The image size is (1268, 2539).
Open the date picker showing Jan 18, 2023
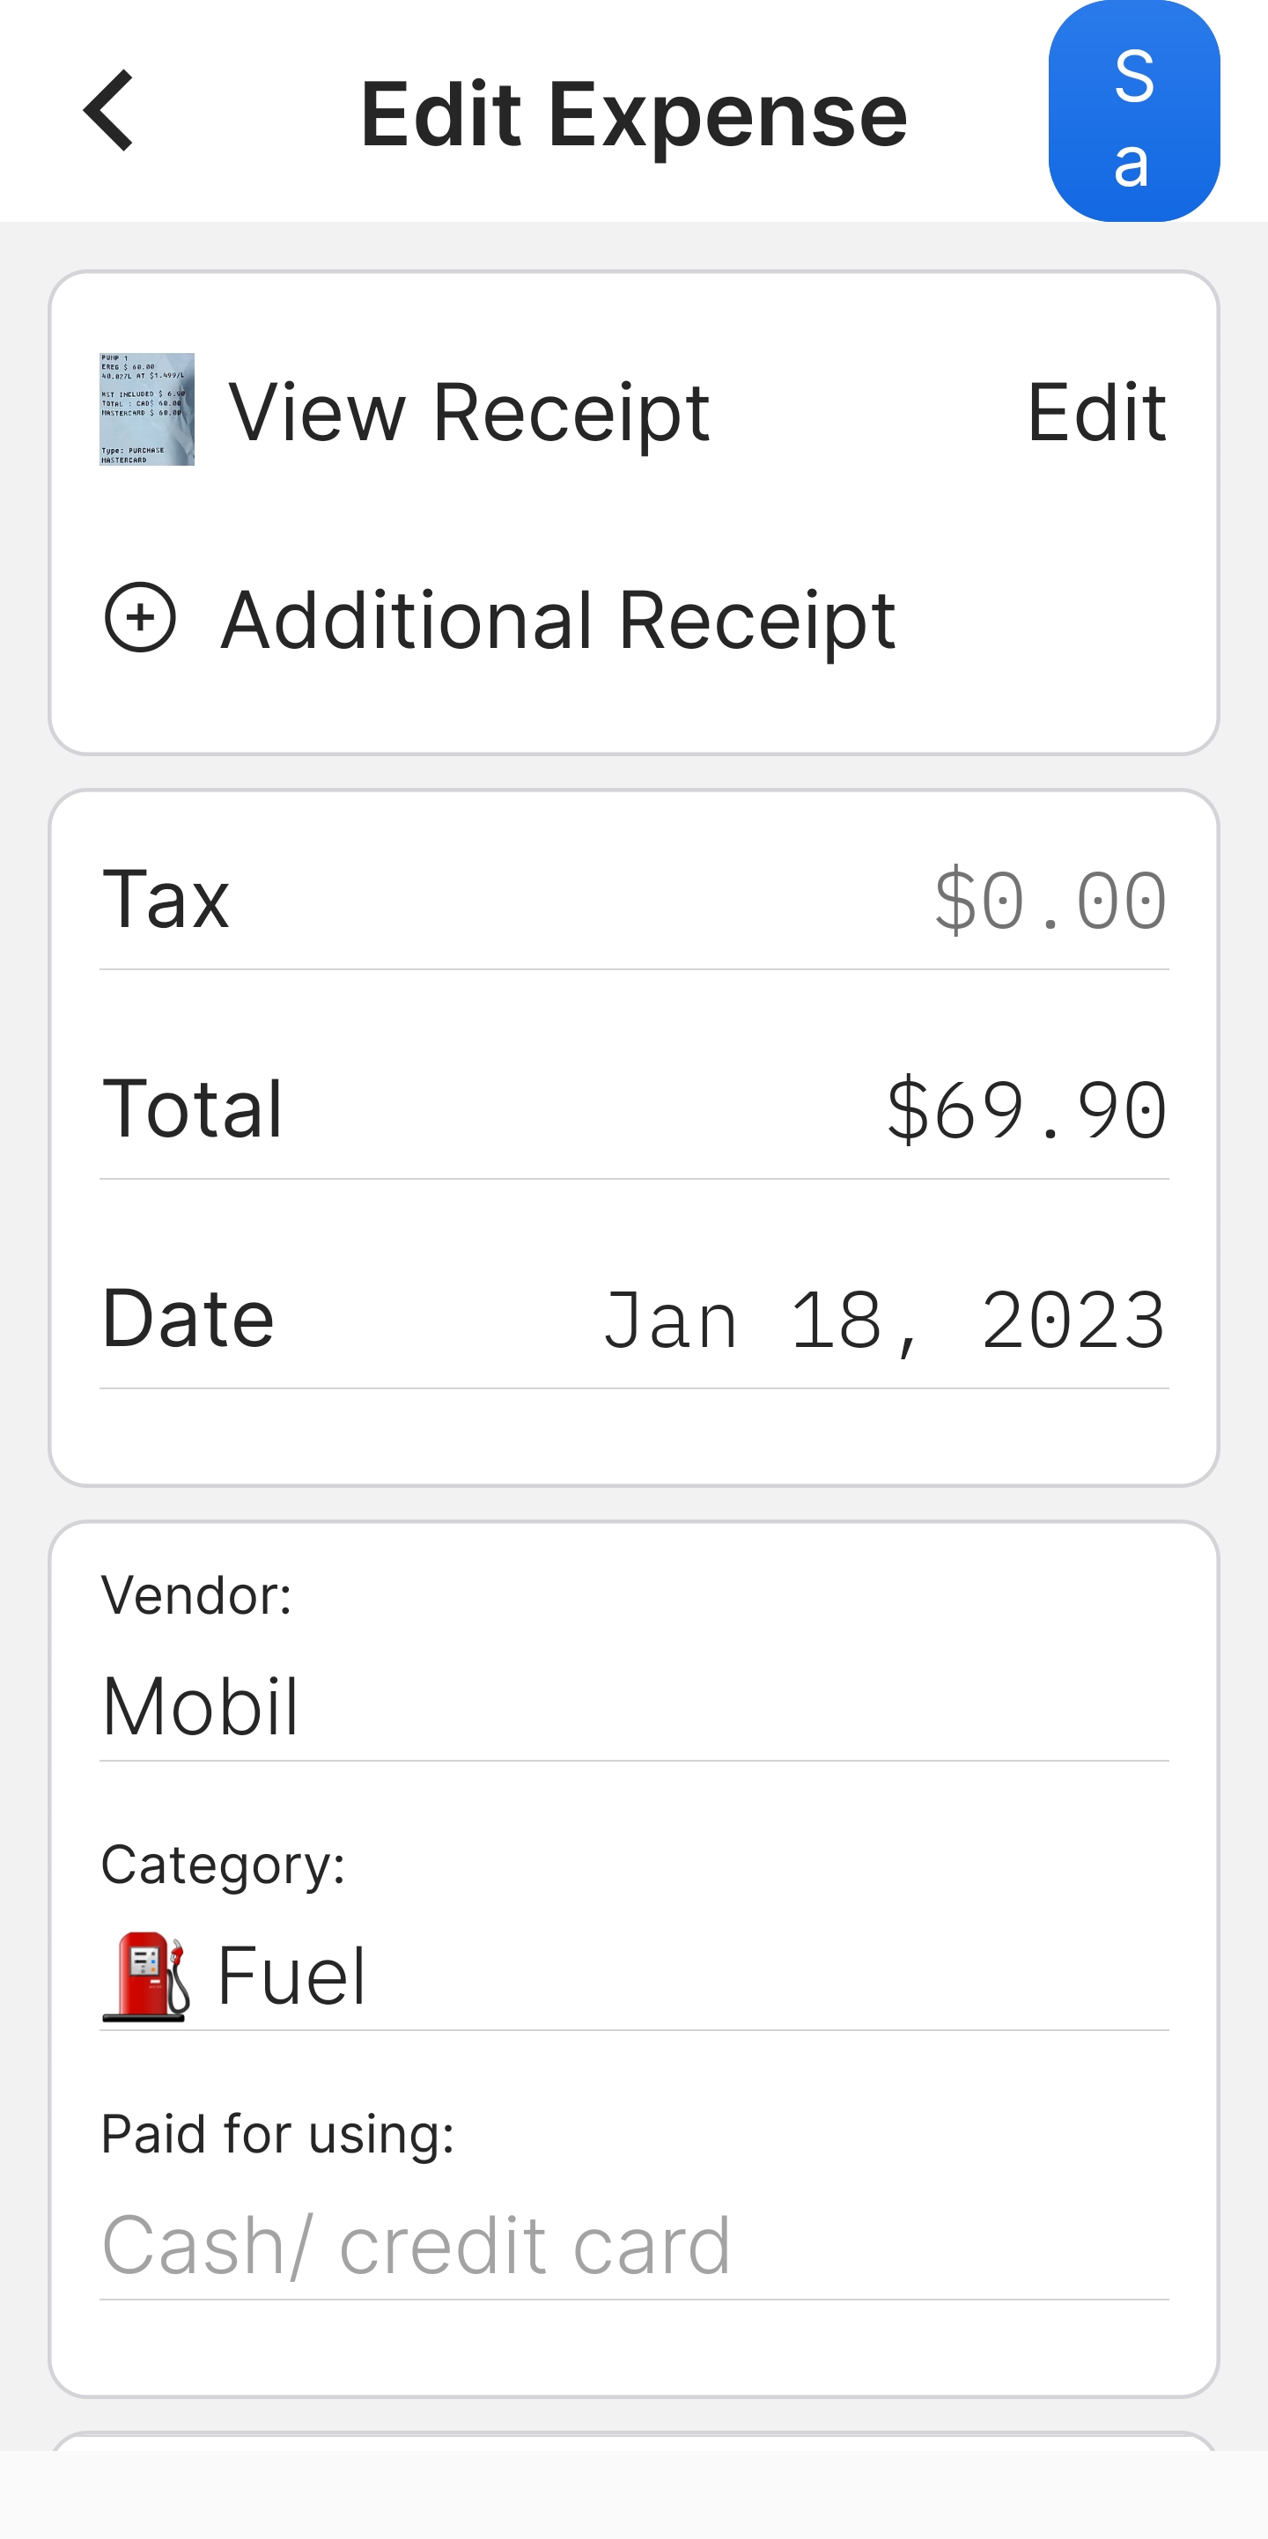pos(883,1321)
